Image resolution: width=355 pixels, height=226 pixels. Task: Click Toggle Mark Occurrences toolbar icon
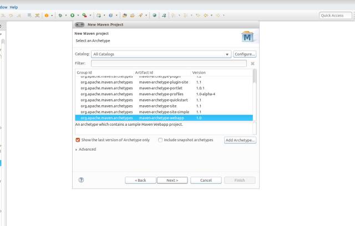[37, 16]
